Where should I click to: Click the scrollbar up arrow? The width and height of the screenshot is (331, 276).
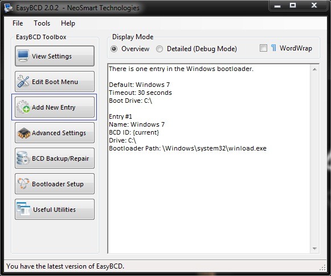(314, 69)
